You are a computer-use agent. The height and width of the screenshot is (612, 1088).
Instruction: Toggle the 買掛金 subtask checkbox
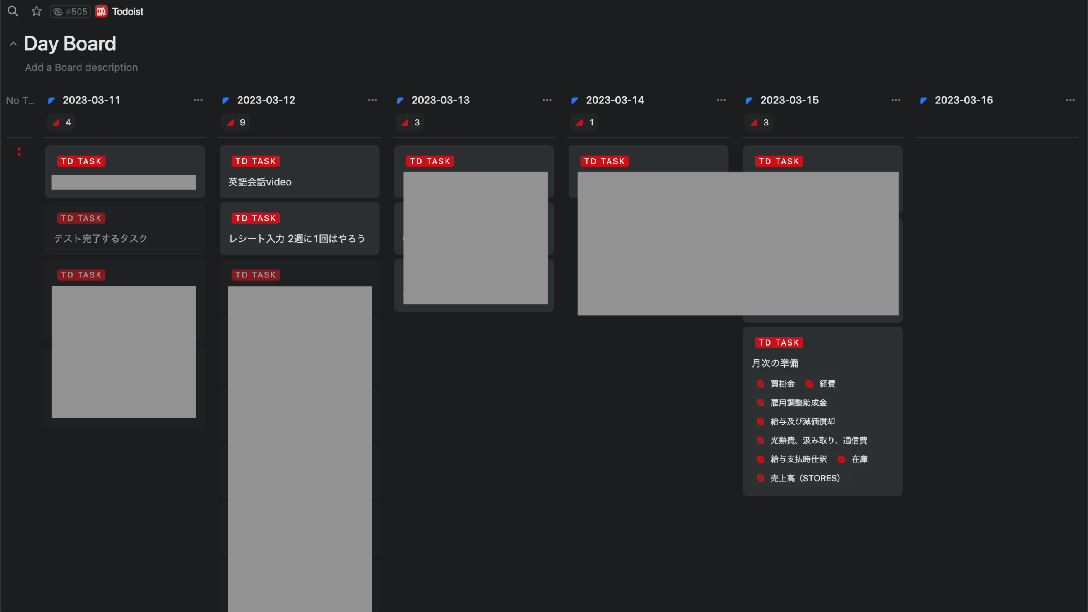click(x=760, y=384)
